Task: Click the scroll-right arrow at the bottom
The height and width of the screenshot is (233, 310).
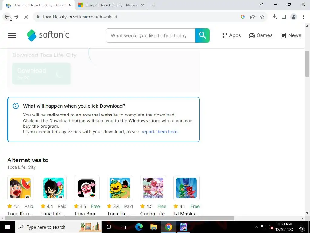Action: coord(302,218)
